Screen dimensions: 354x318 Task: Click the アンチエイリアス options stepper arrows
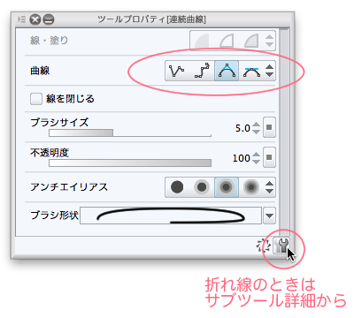pos(269,187)
